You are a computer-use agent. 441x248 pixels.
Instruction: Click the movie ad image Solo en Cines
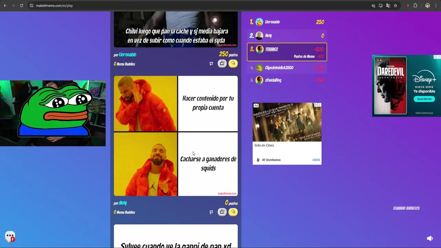(x=287, y=122)
